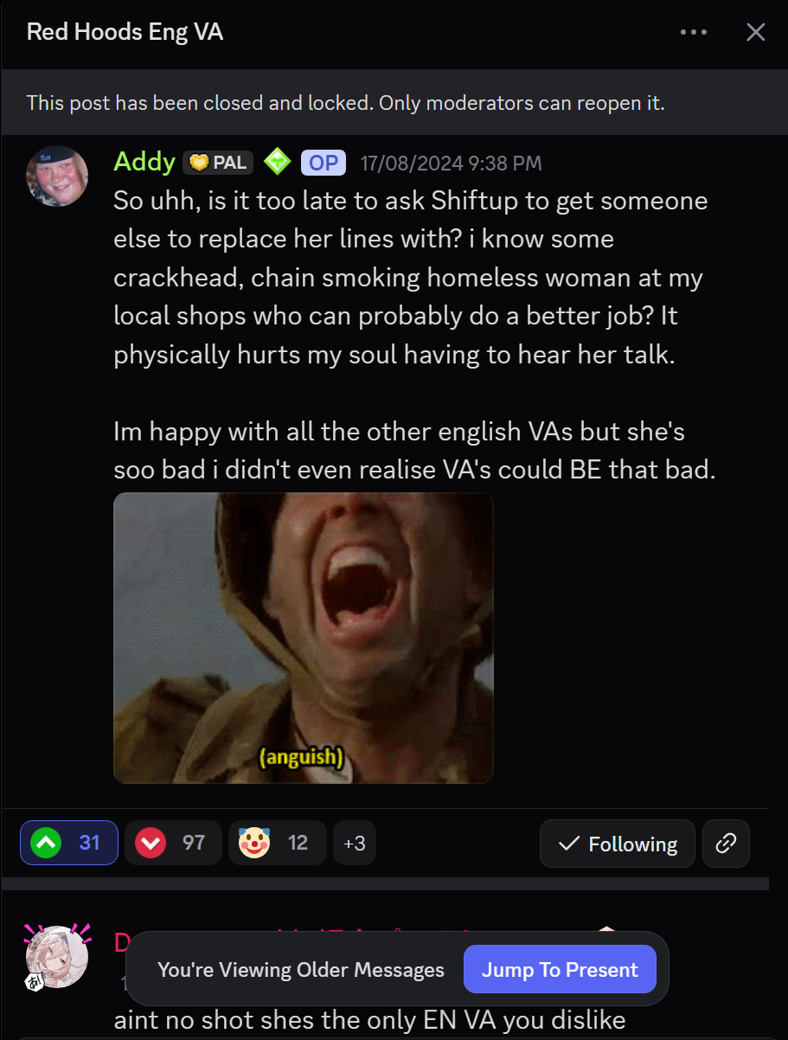The width and height of the screenshot is (788, 1040).
Task: Open the anguish GIF image
Action: tap(304, 639)
